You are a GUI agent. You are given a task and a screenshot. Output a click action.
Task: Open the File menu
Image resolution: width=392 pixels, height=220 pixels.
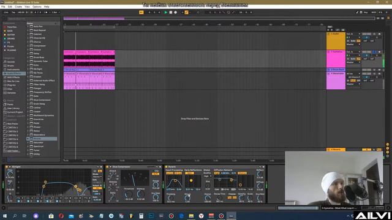3,7
